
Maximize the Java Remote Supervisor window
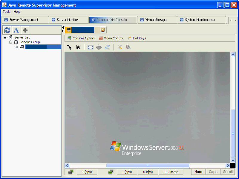(227, 5)
